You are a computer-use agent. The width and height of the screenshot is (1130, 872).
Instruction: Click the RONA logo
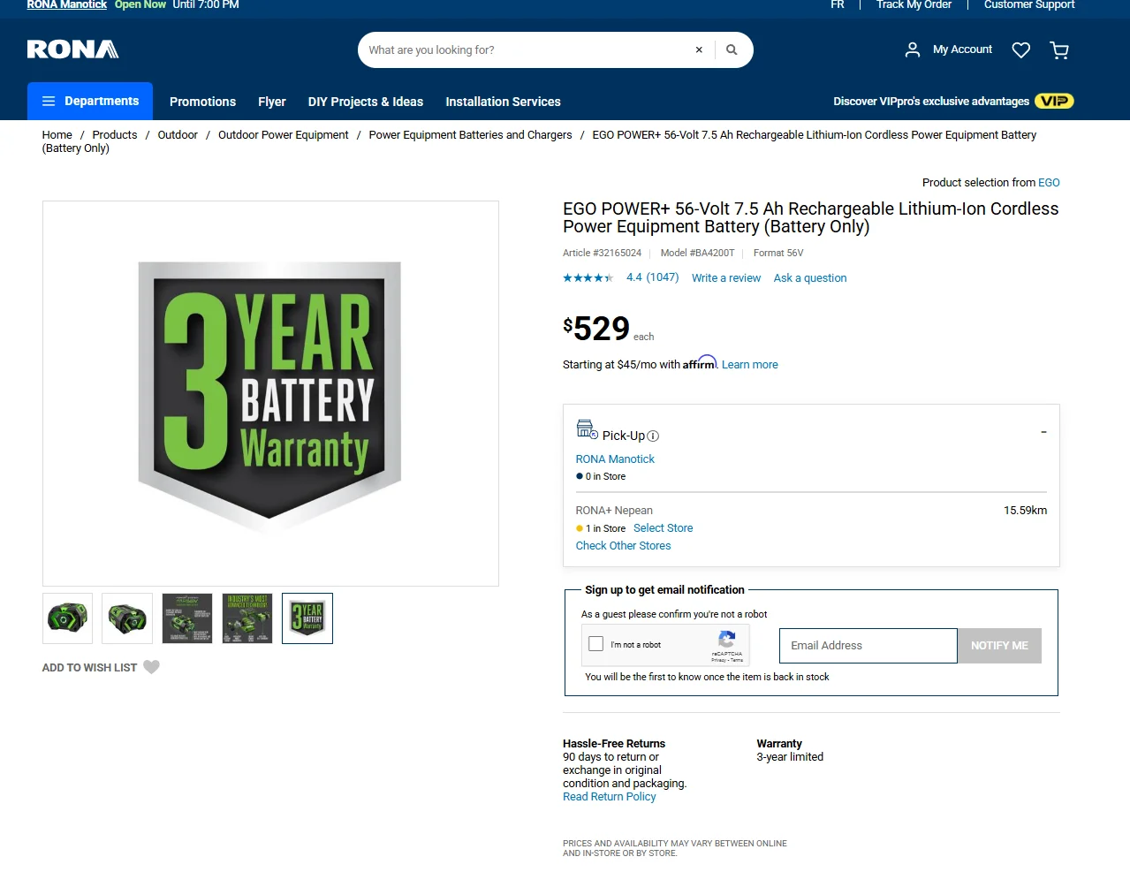tap(72, 49)
